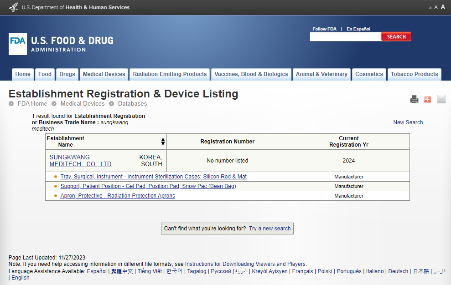Open Databases breadcrumb link

tap(132, 103)
